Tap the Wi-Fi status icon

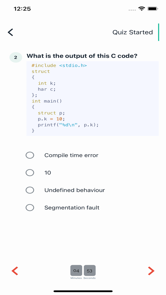[141, 9]
